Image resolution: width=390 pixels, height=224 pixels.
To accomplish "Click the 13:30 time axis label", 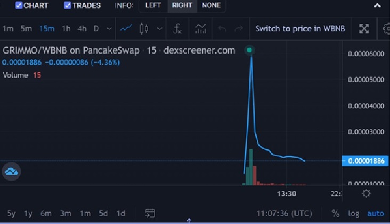I will 287,194.
